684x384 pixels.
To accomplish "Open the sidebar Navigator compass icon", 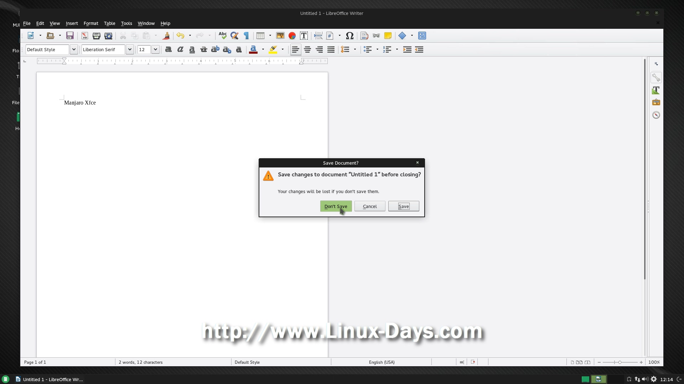I will click(656, 115).
